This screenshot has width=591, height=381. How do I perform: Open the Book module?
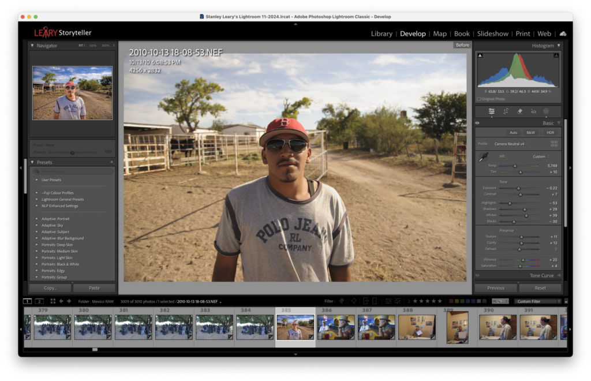pyautogui.click(x=462, y=33)
